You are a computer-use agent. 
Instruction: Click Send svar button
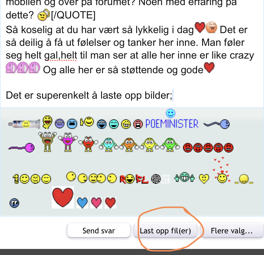pos(99,230)
